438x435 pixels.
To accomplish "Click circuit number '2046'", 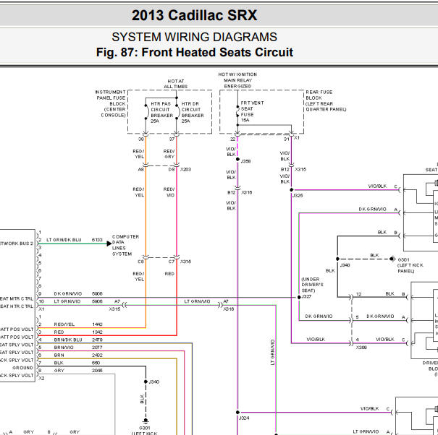I will pos(97,371).
